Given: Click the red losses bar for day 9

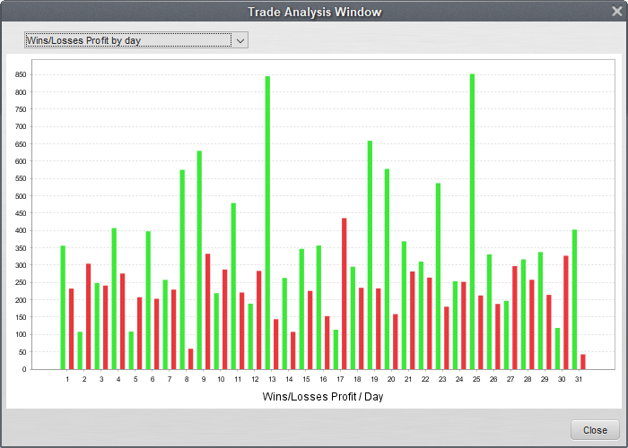Looking at the screenshot, I should [208, 311].
